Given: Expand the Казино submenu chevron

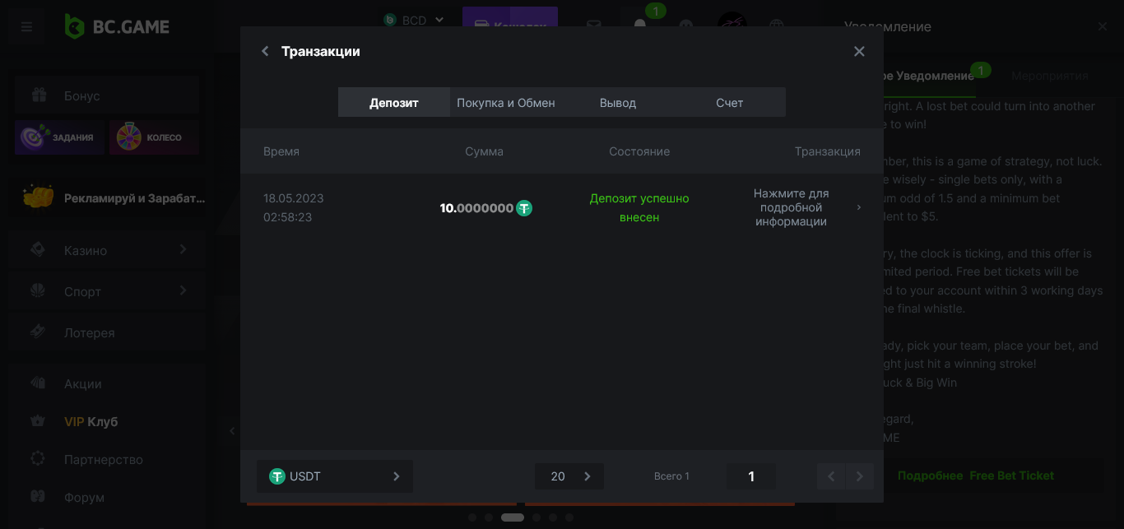Looking at the screenshot, I should [183, 249].
